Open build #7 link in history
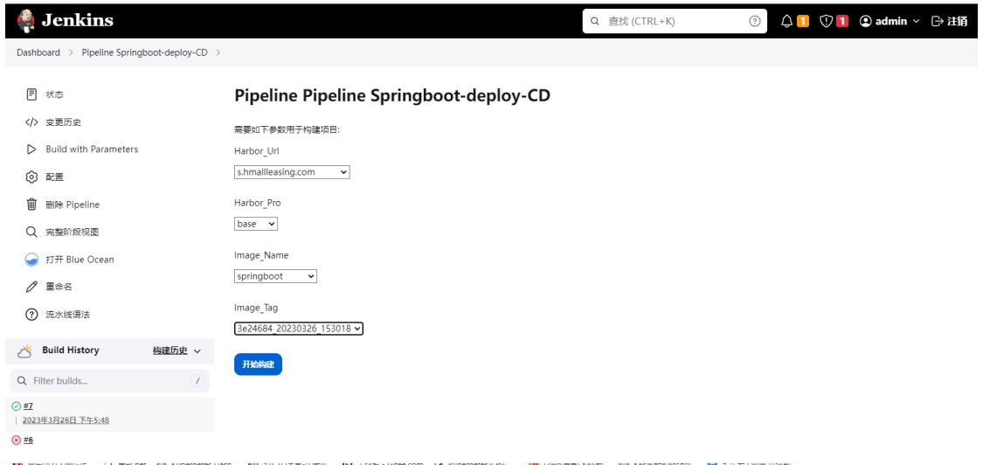This screenshot has width=983, height=465. tap(28, 406)
